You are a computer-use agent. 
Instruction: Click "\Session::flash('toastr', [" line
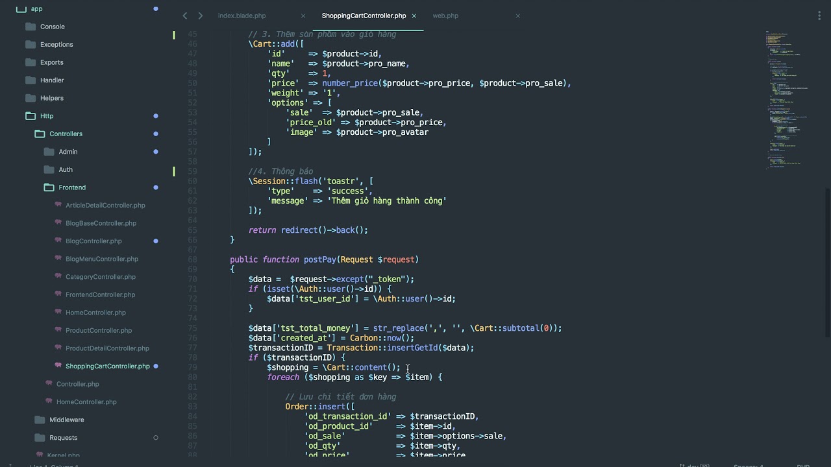click(310, 181)
